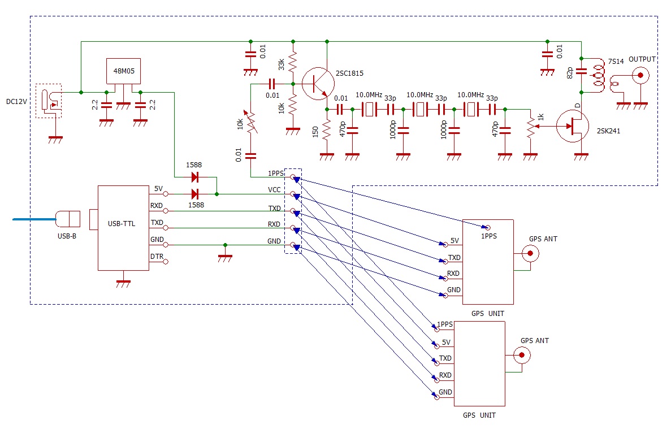This screenshot has height=429, width=671.
Task: Click the 1k potentiometer symbol
Action: [x=530, y=127]
